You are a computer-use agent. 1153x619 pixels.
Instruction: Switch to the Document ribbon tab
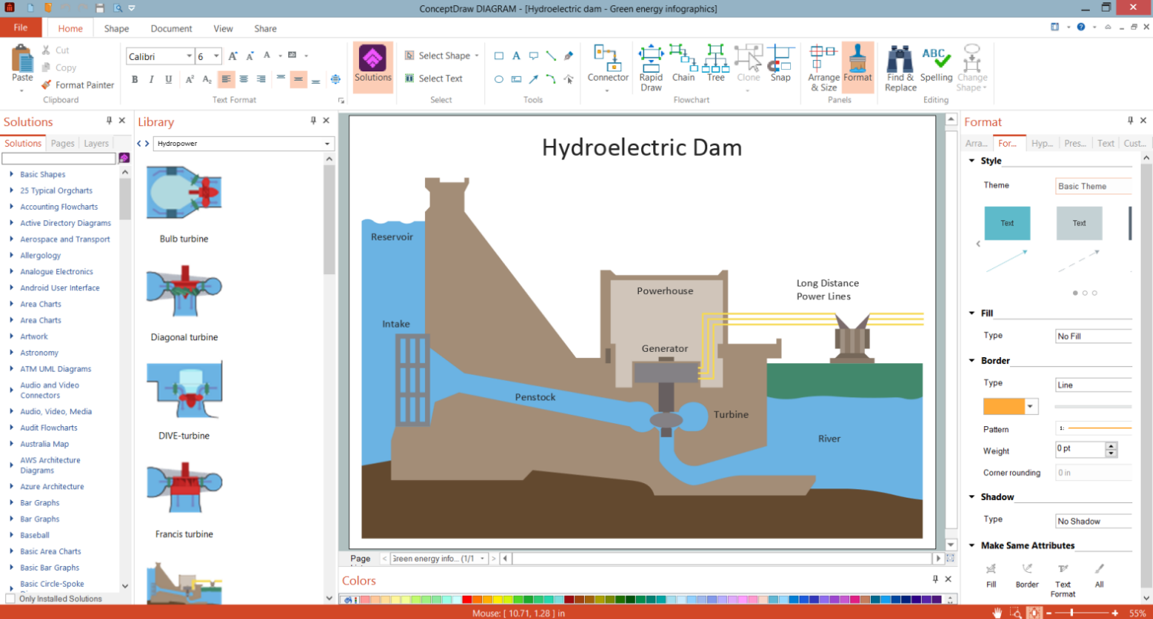coord(171,28)
